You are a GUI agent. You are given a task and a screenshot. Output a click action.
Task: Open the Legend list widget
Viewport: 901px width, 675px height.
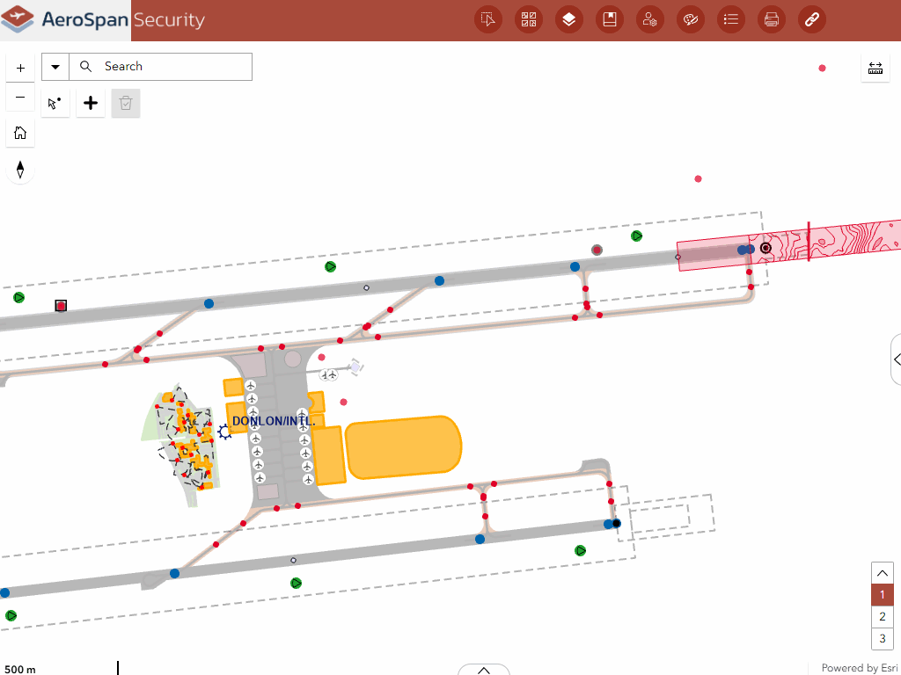pos(731,19)
